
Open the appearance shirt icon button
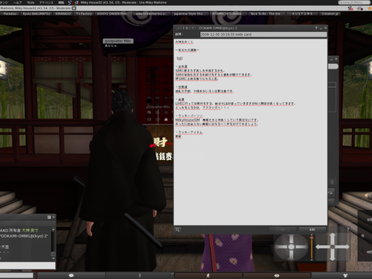(x=345, y=275)
